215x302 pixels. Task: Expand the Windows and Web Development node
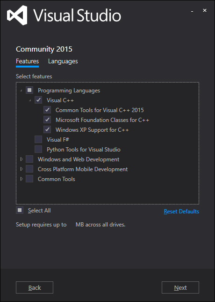point(21,159)
